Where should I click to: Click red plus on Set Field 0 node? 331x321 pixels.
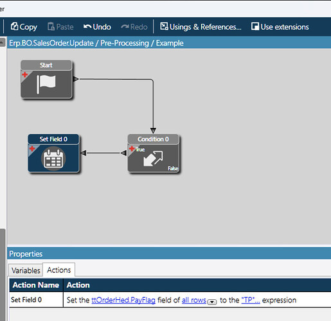click(32, 148)
